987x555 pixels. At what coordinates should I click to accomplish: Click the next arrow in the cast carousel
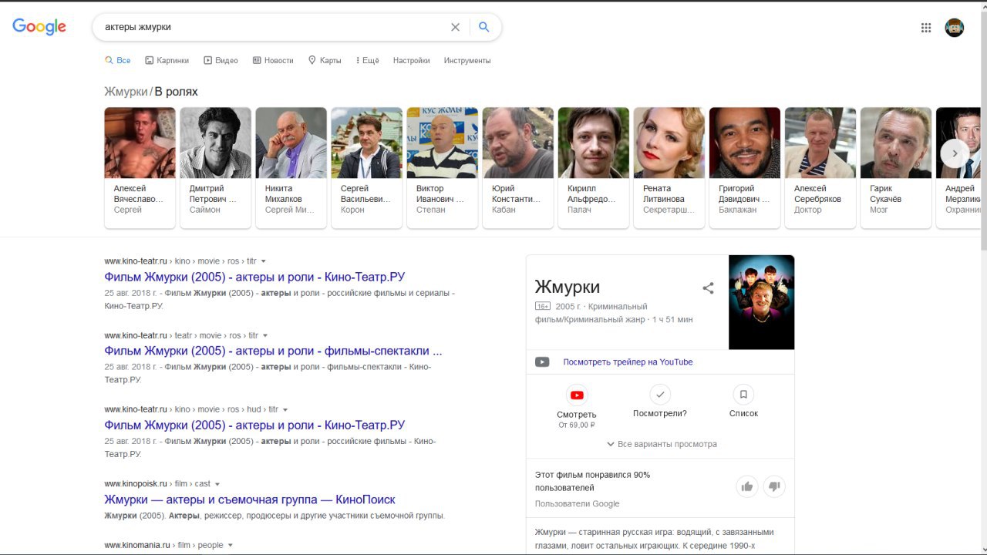tap(955, 153)
